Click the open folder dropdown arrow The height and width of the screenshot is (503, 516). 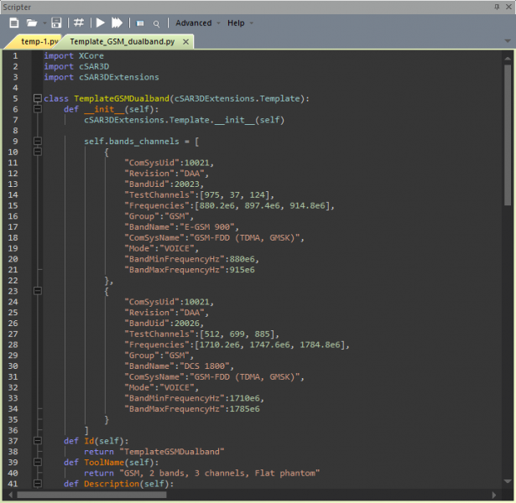coord(43,23)
